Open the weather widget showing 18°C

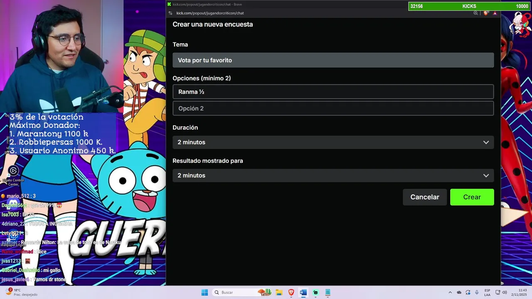pos(22,292)
